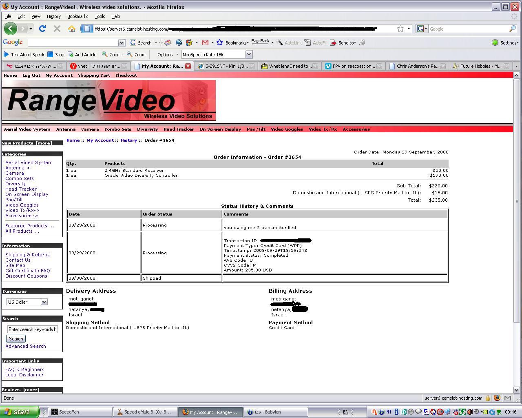Screen dimensions: 522x418
Task: Click the page scrollbar down arrow
Action: (x=516, y=390)
